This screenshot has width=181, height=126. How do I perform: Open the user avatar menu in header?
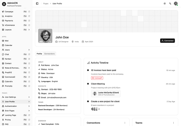click(176, 4)
